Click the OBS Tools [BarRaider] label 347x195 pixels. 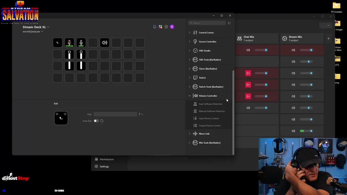coord(210,60)
